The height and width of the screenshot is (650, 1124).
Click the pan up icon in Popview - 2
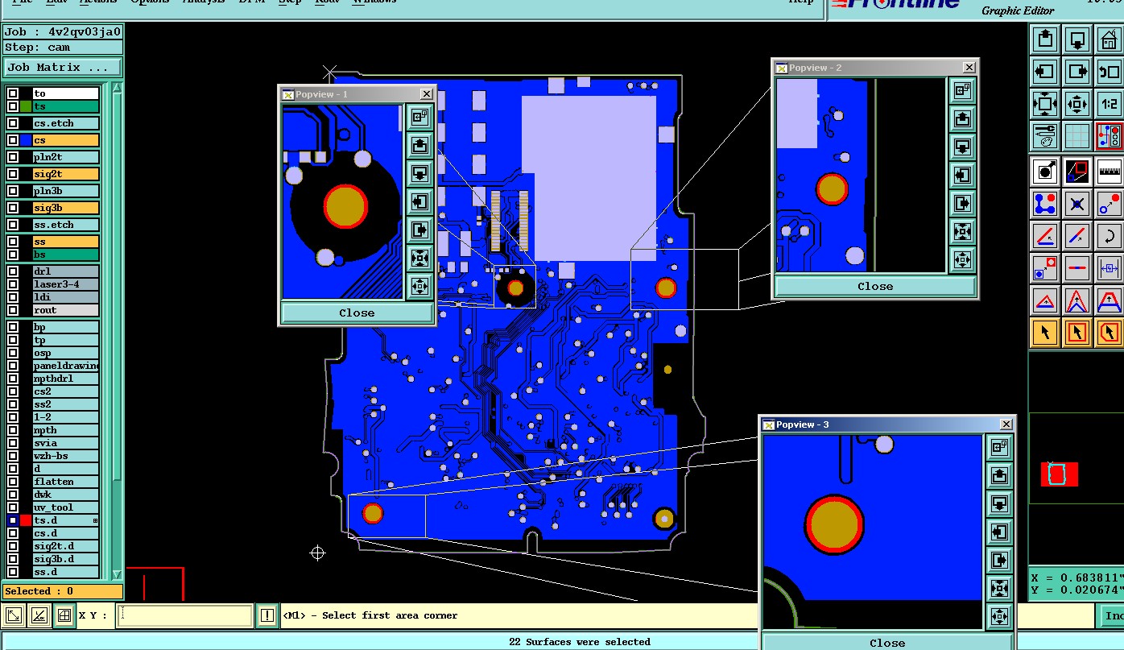pos(962,118)
